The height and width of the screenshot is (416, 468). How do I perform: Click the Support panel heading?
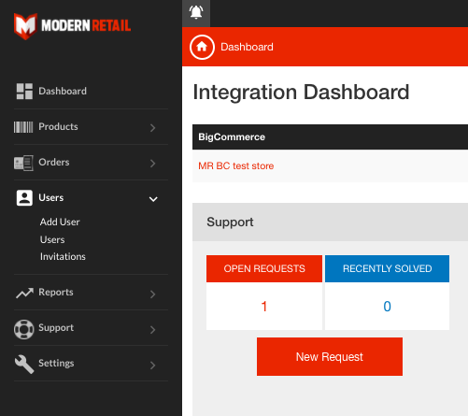click(230, 222)
